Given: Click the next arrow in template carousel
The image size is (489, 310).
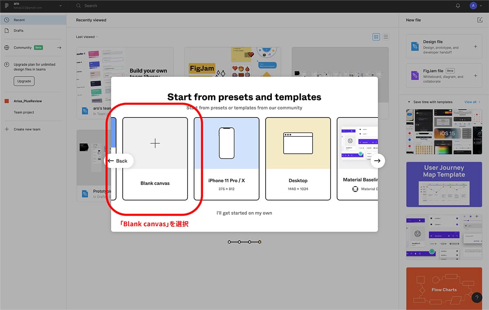Looking at the screenshot, I should click(x=377, y=161).
